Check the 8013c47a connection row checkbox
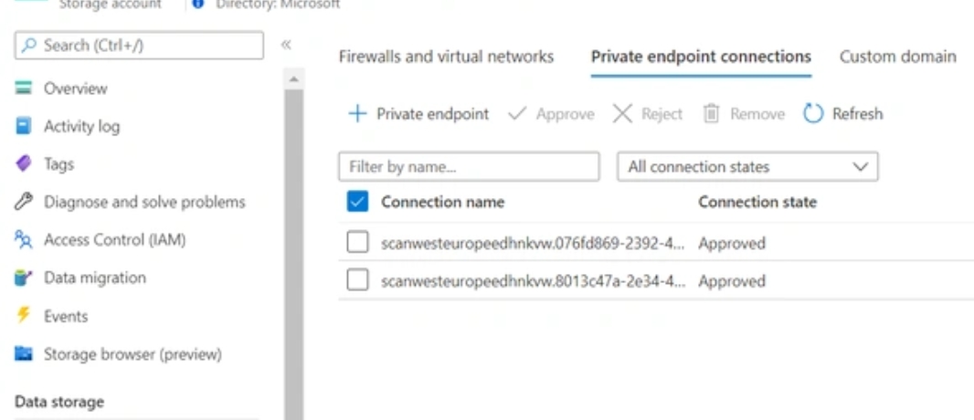The width and height of the screenshot is (974, 420). pos(358,281)
